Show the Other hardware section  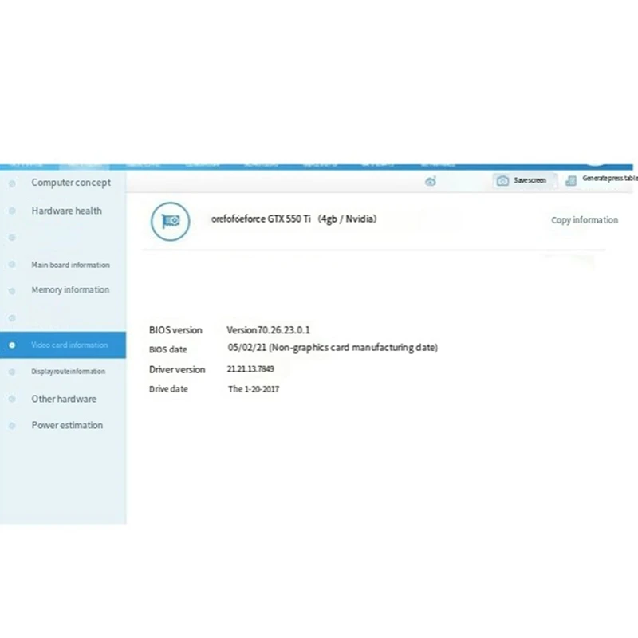point(64,399)
